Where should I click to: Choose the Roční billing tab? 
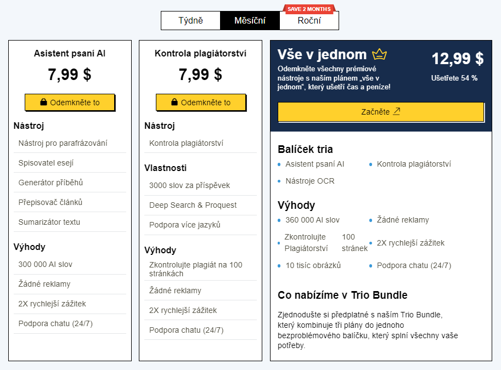coord(309,21)
